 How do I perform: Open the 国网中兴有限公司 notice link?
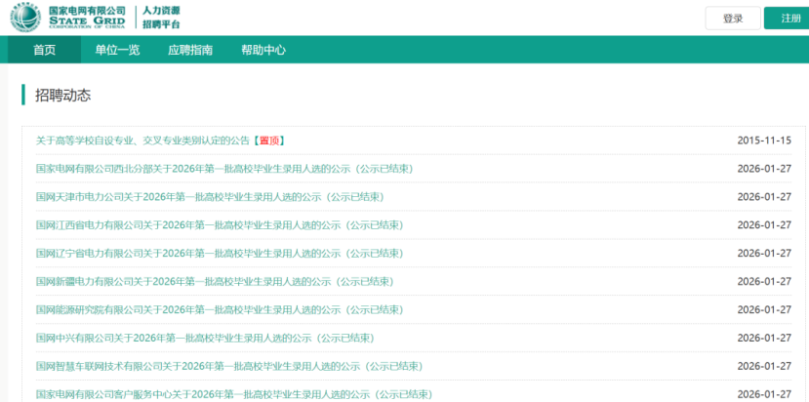click(205, 339)
